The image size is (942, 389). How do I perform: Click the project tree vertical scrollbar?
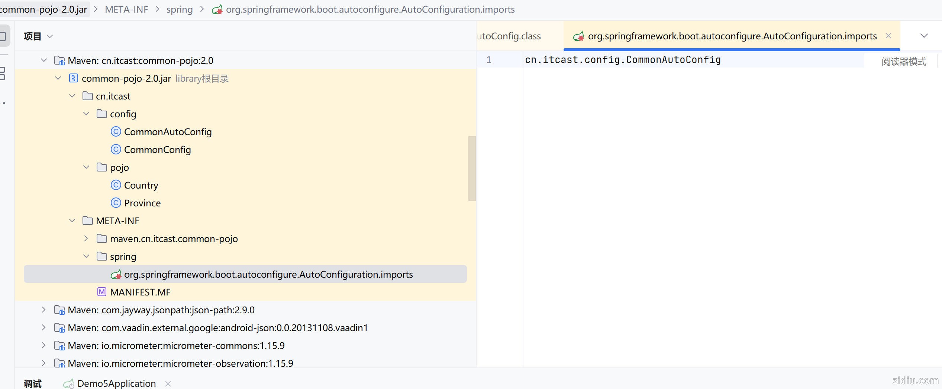click(472, 169)
